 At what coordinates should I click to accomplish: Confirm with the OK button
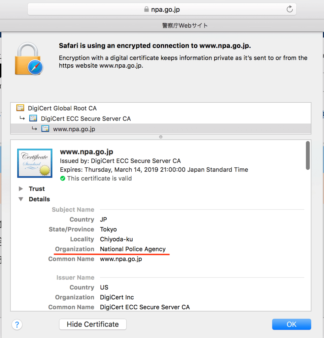pos(291,324)
